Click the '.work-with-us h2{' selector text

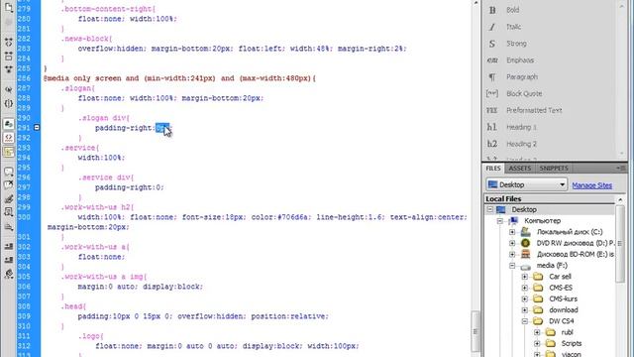tap(97, 207)
